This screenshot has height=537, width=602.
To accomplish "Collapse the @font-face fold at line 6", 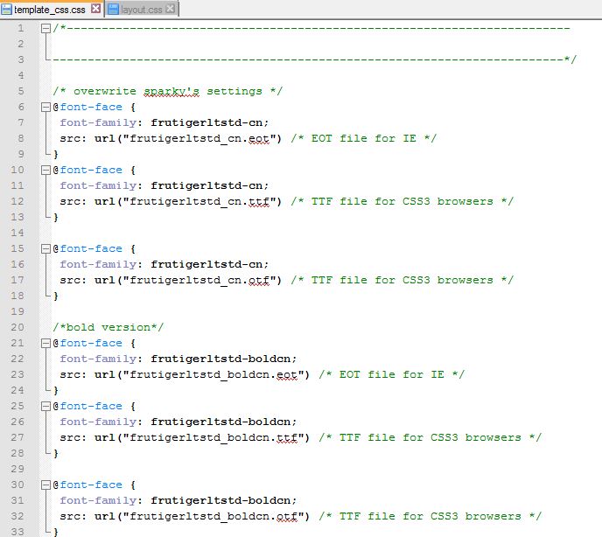I will pos(45,107).
